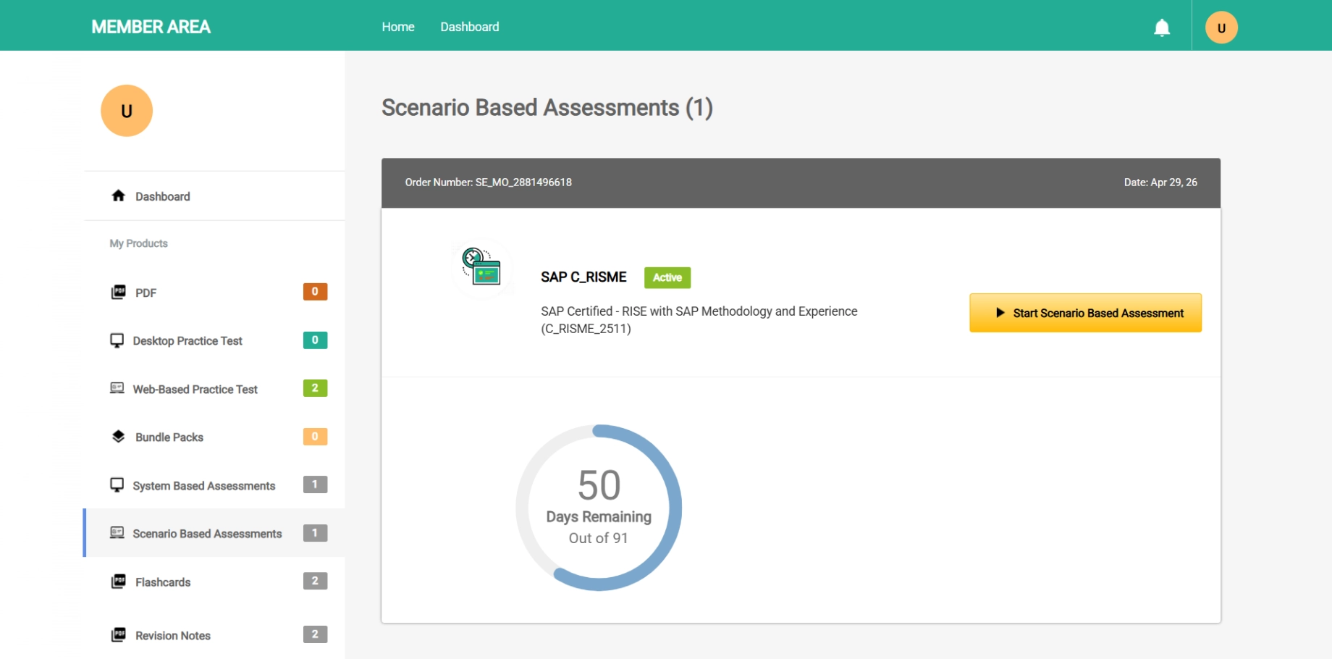Viewport: 1332px width, 659px height.
Task: Click the home icon next to Dashboard
Action: 119,196
